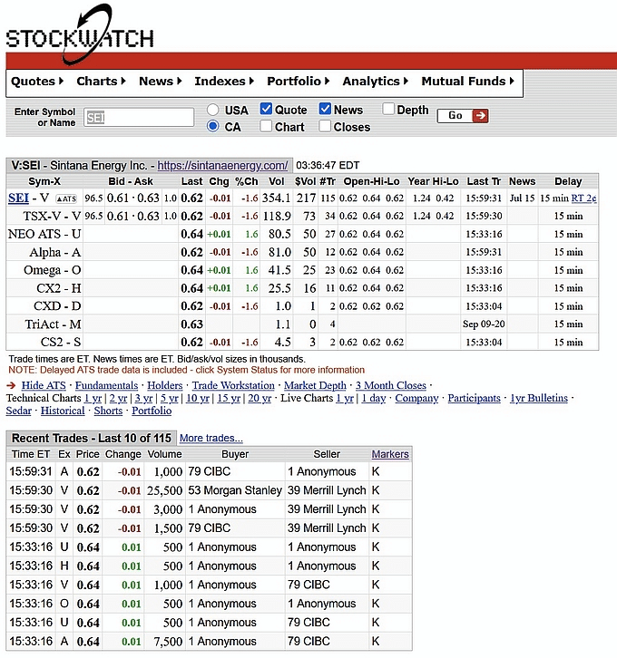Open the 15 yr technical chart
Image resolution: width=617 pixels, height=658 pixels.
coord(229,398)
